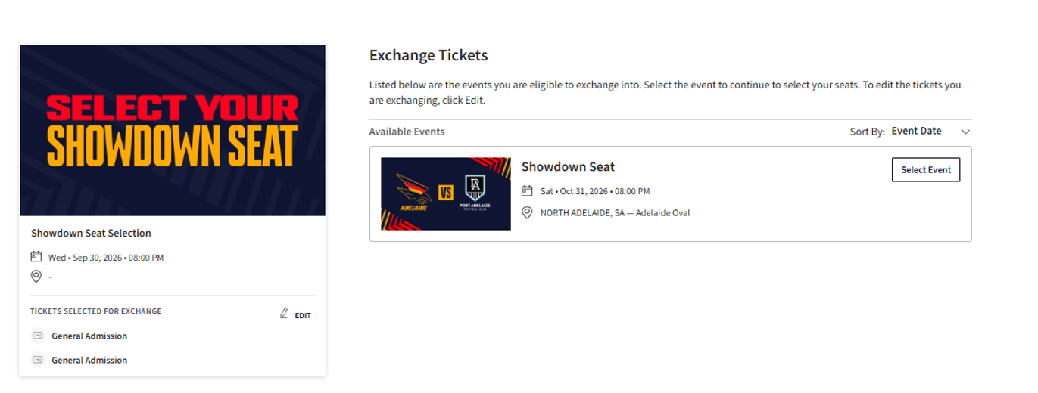Click location pin beside North Adelaide venue

(528, 213)
